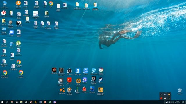186x104 pixels.
Task: Open Chrome from the taskbar
Action: [12, 102]
